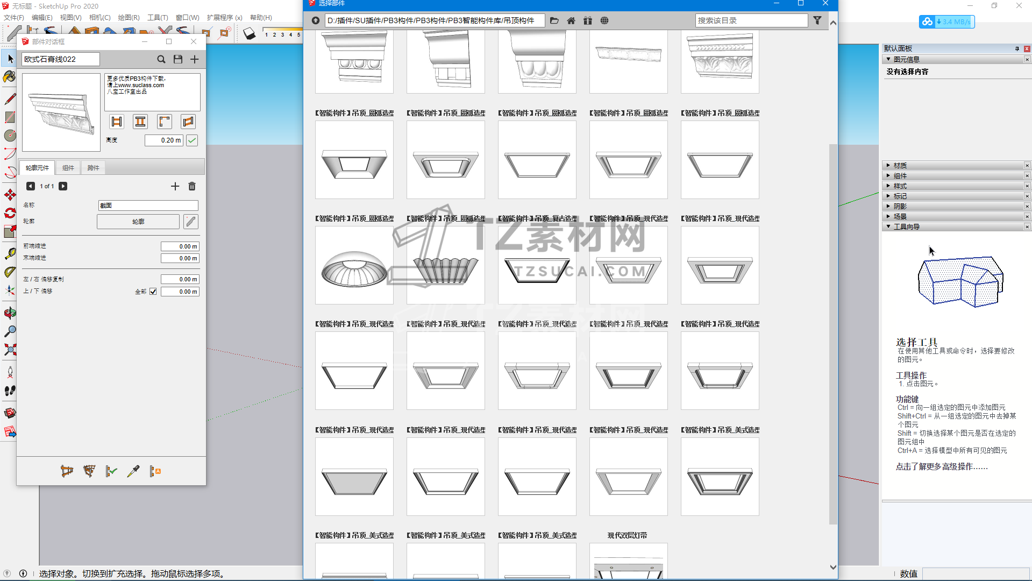The image size is (1032, 581).
Task: Open the globe web icon in browser
Action: [x=604, y=20]
